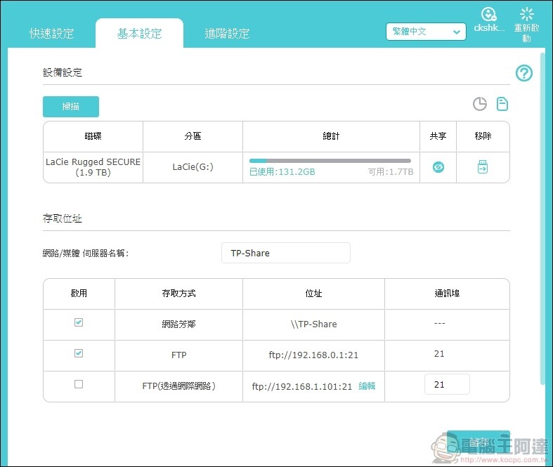Uncheck the FTP enable checkbox
This screenshot has width=553, height=467.
click(x=79, y=353)
